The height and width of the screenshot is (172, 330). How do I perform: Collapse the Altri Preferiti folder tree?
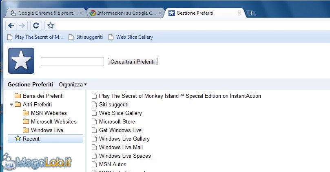coord(11,105)
